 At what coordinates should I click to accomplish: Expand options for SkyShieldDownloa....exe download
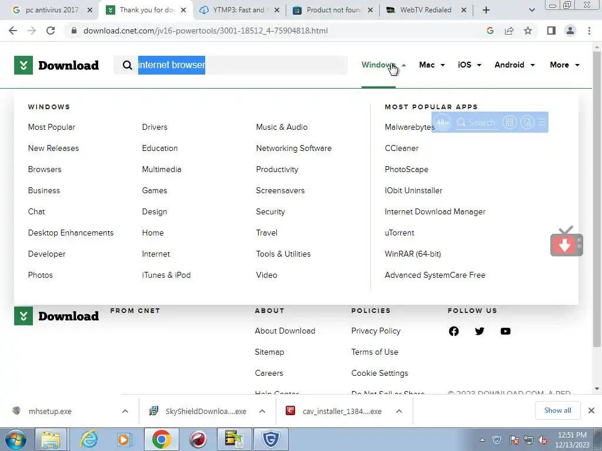[x=262, y=411]
